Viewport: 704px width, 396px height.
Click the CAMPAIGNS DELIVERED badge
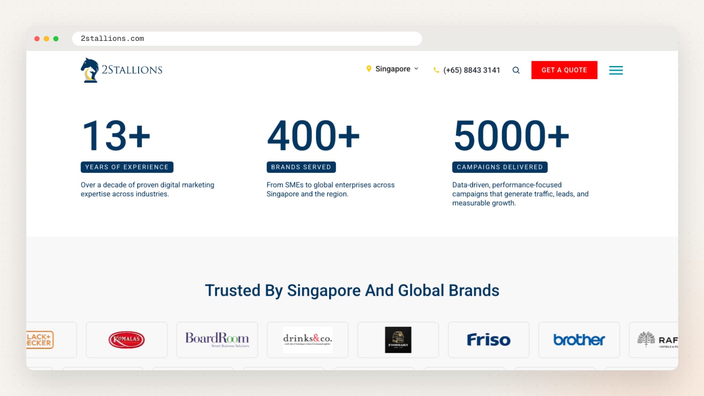pos(500,167)
